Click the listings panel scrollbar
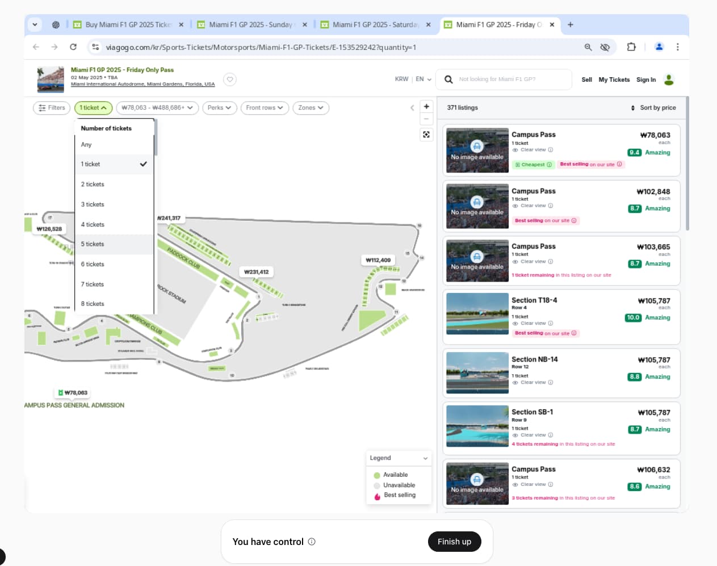This screenshot has width=717, height=566. point(687,163)
